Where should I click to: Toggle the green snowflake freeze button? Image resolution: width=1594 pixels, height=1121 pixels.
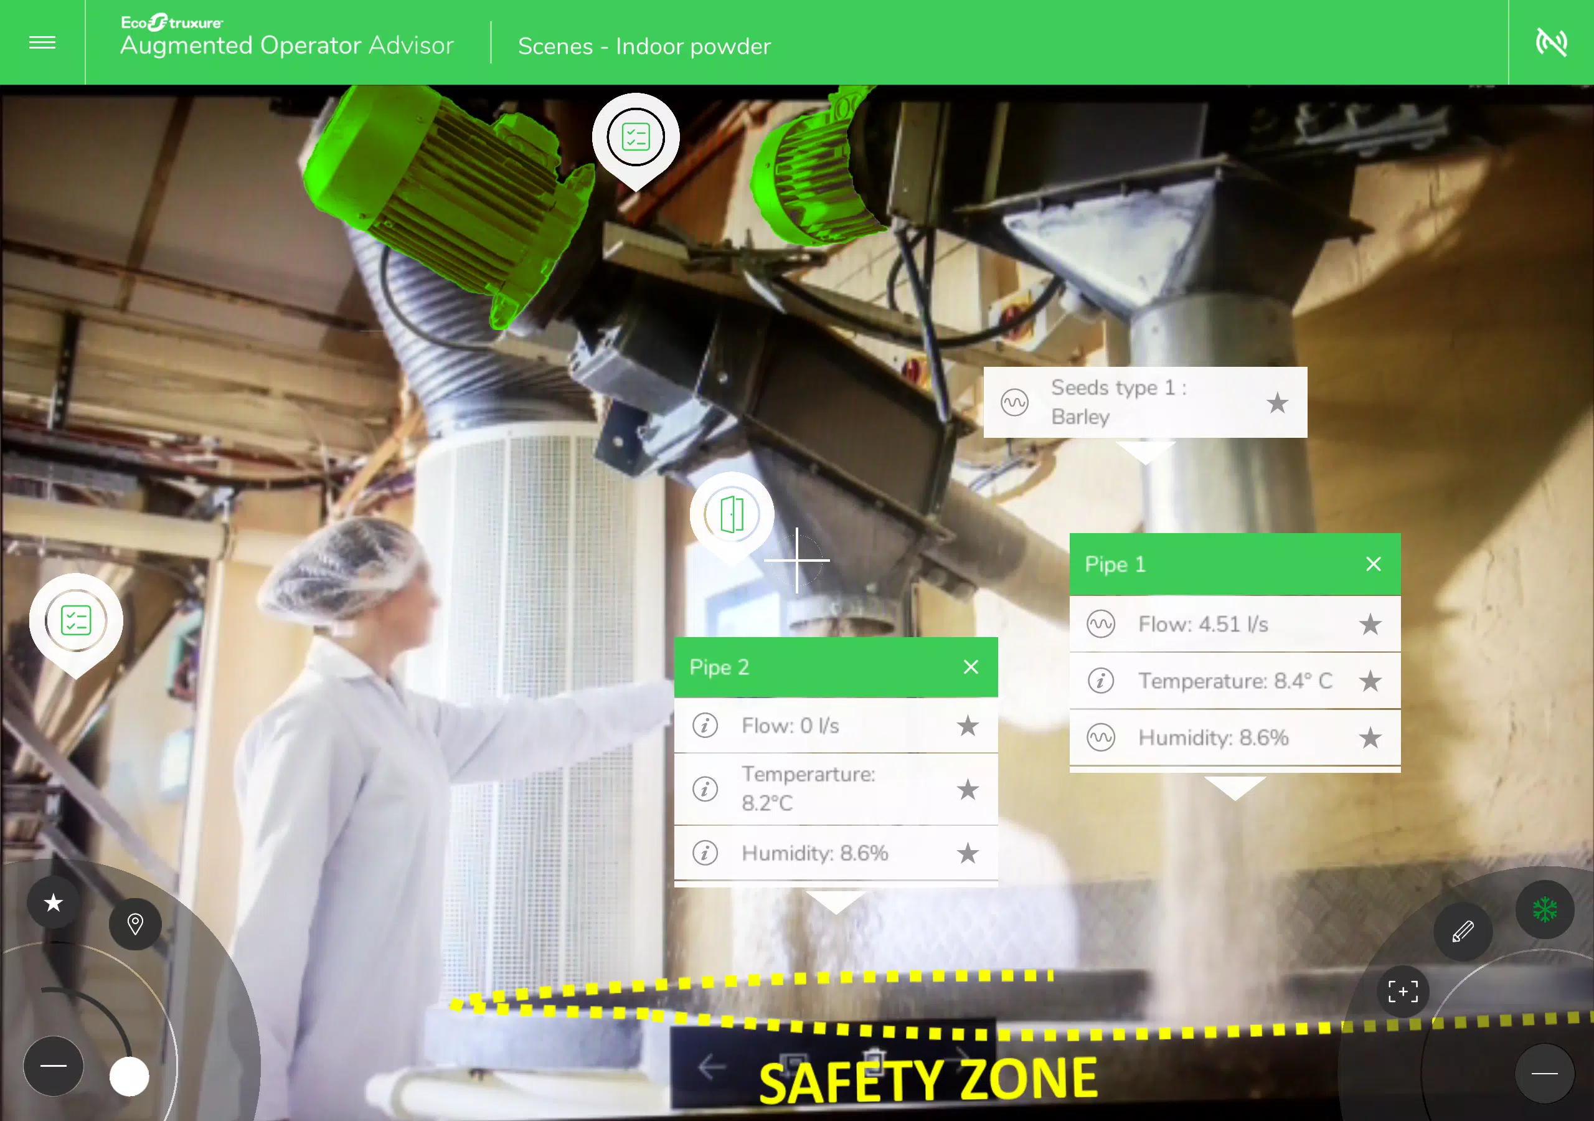[1545, 909]
